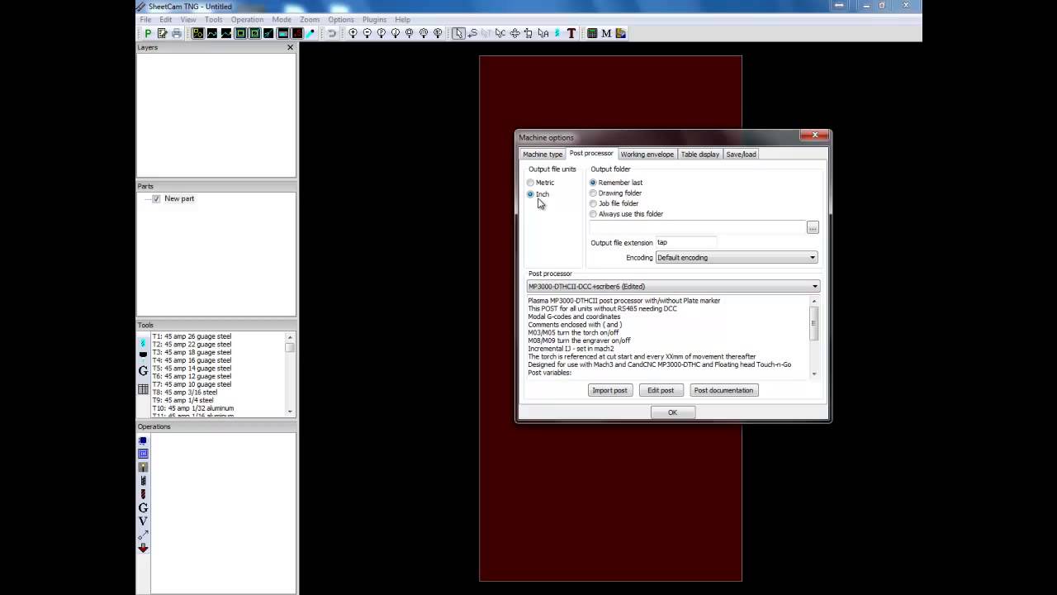Viewport: 1057px width, 595px height.
Task: Click the red down arrow operation icon
Action: [143, 548]
